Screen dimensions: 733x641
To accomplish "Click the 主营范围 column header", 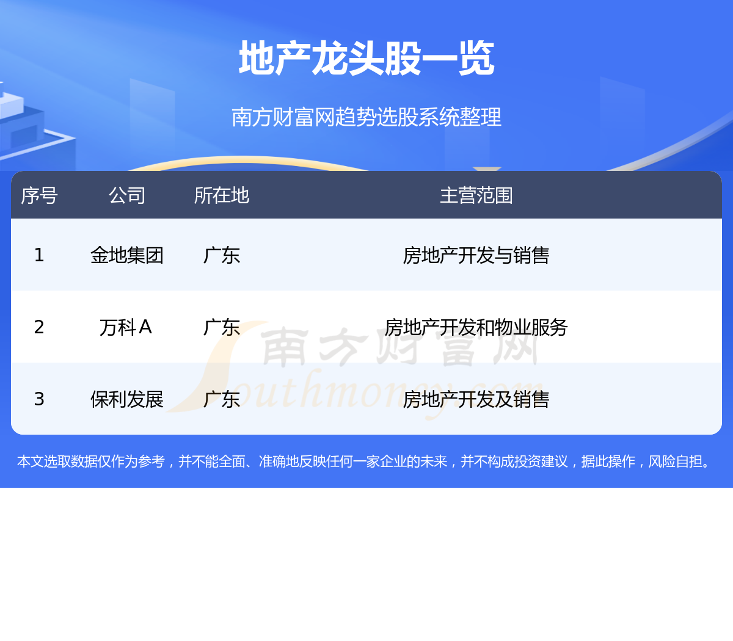I will click(476, 195).
